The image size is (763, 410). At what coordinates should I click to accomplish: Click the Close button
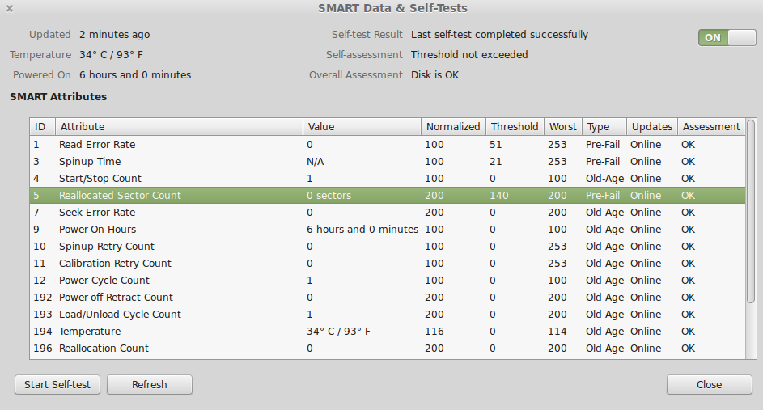709,384
